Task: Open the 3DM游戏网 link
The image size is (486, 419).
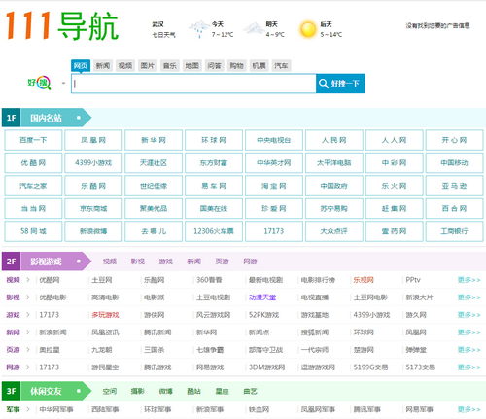Action: click(x=266, y=367)
